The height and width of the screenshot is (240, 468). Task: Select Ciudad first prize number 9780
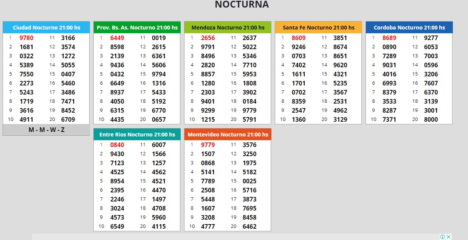[x=26, y=38]
